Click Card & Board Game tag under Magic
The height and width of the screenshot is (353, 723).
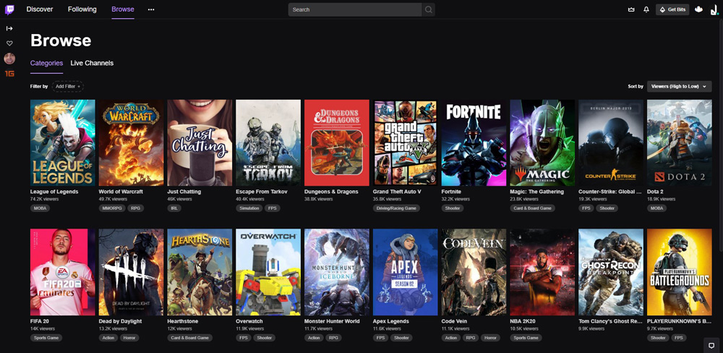click(x=533, y=208)
